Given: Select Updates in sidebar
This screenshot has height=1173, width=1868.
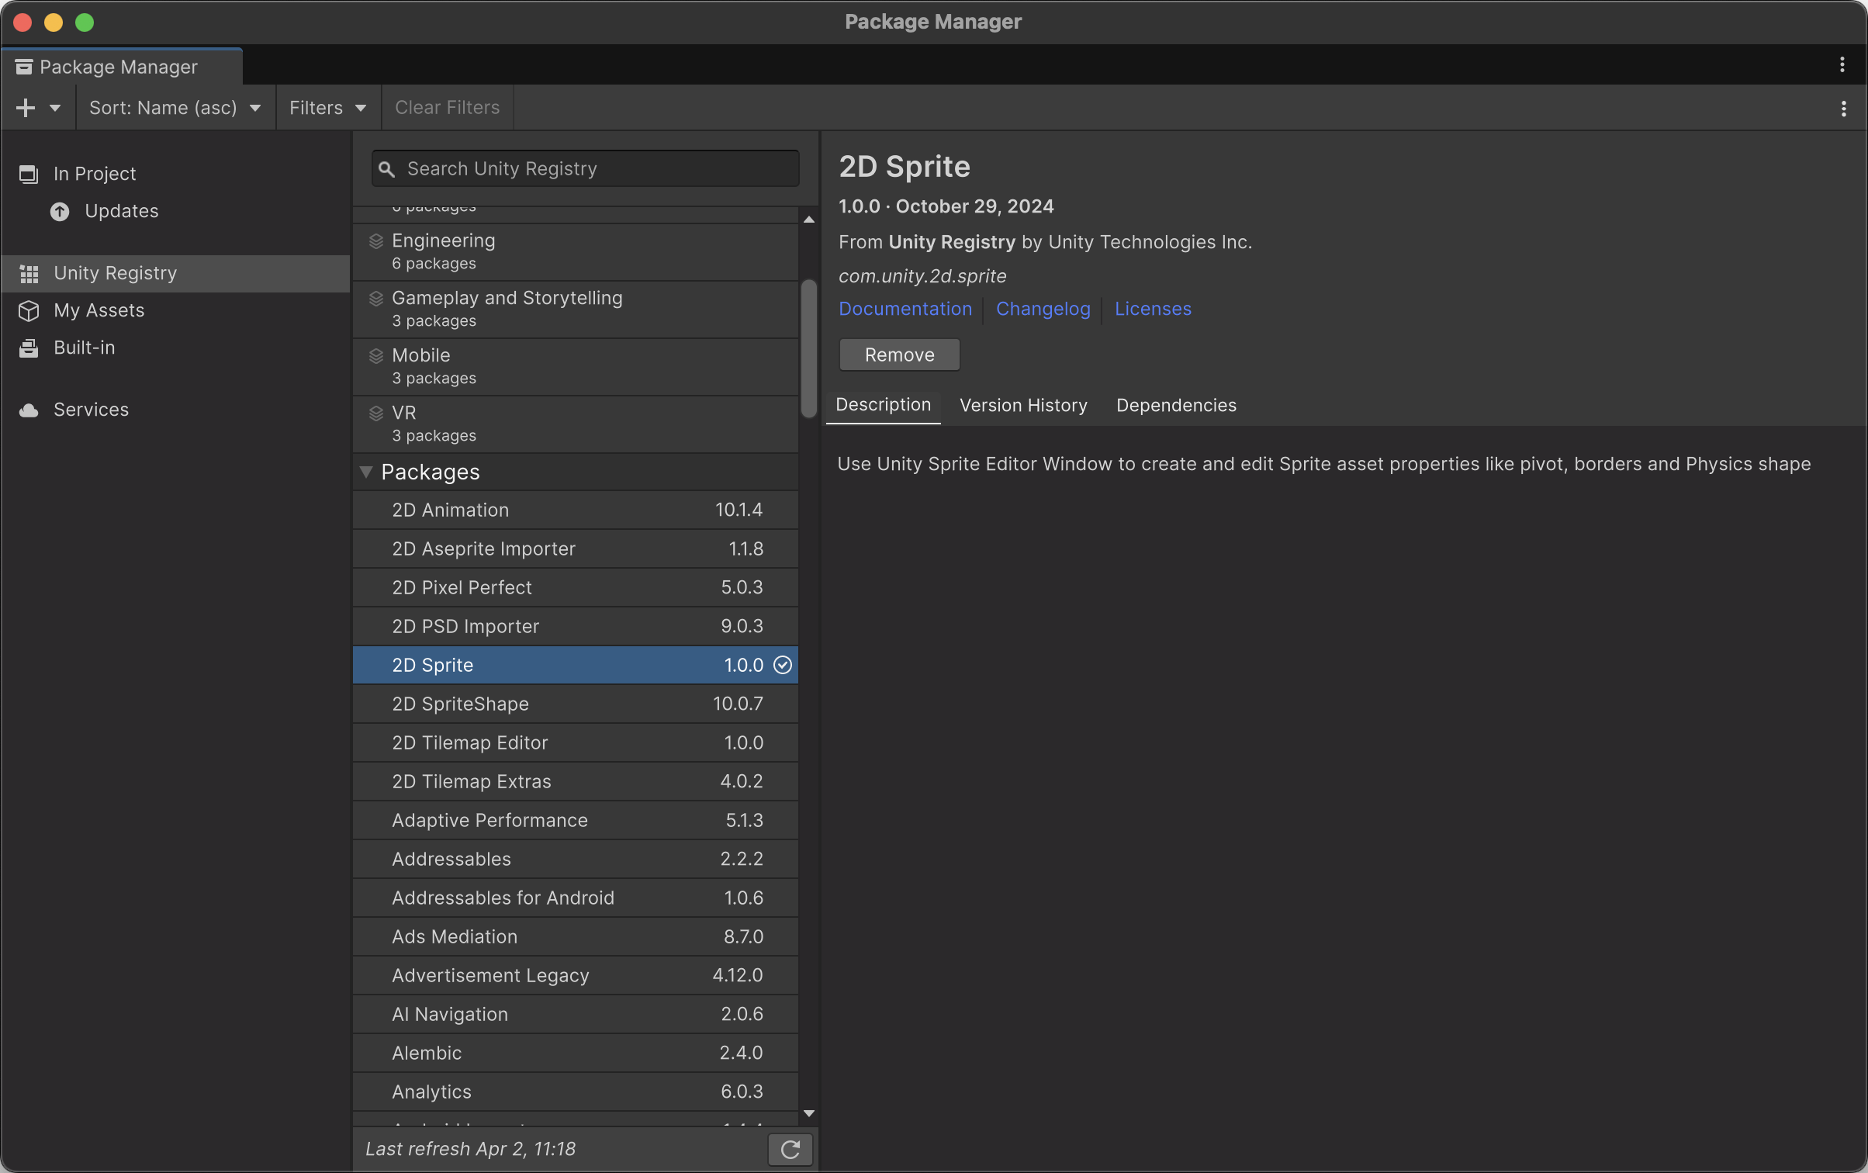Looking at the screenshot, I should [x=175, y=211].
